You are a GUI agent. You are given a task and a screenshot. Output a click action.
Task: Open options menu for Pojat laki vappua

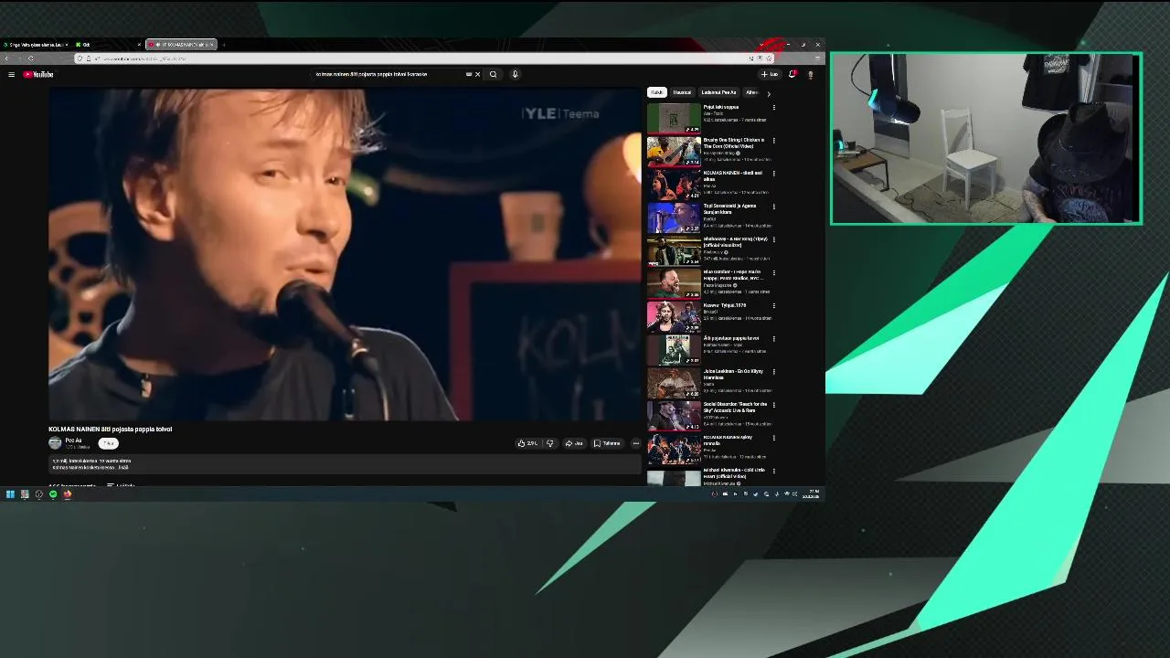(x=774, y=108)
